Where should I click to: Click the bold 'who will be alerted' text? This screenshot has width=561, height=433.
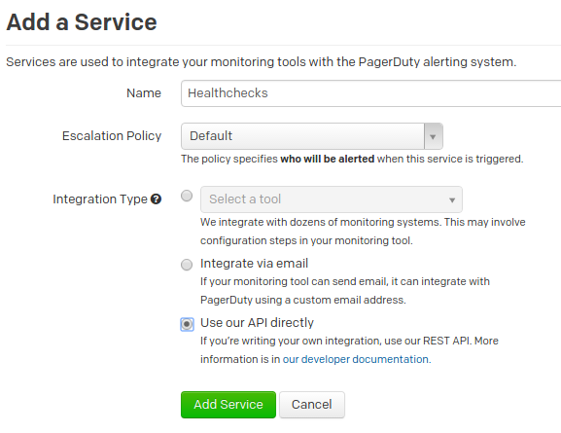pyautogui.click(x=328, y=159)
